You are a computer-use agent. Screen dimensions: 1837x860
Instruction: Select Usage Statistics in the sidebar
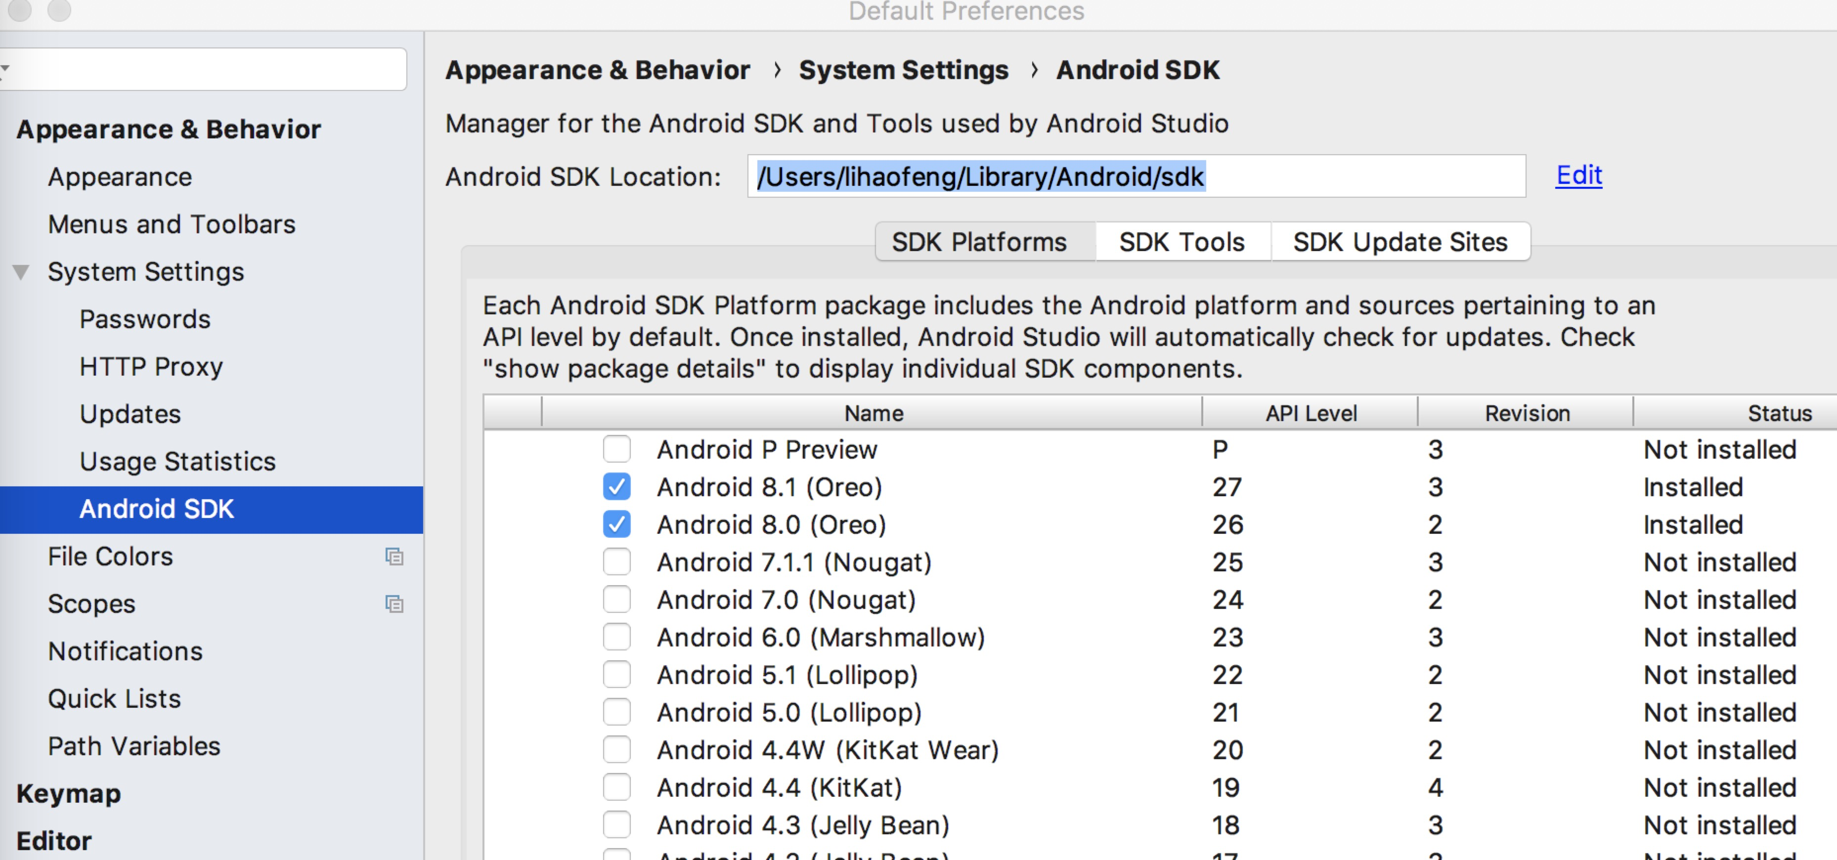point(177,461)
